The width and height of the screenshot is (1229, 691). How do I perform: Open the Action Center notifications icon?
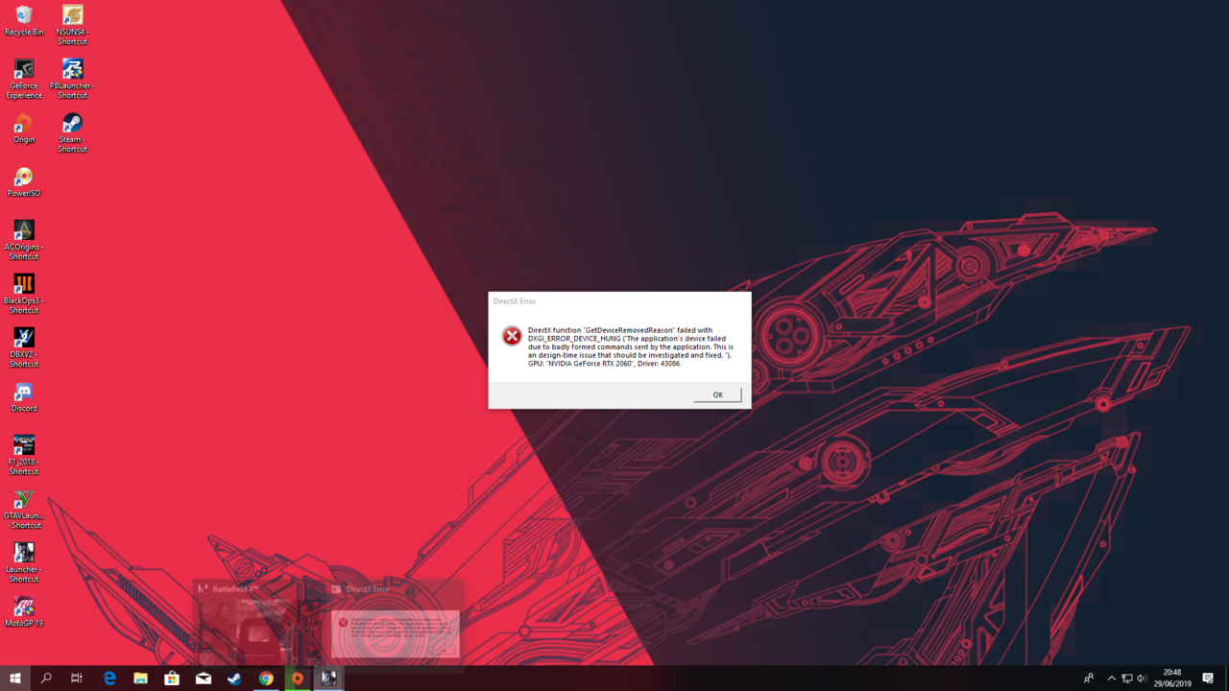[1208, 679]
